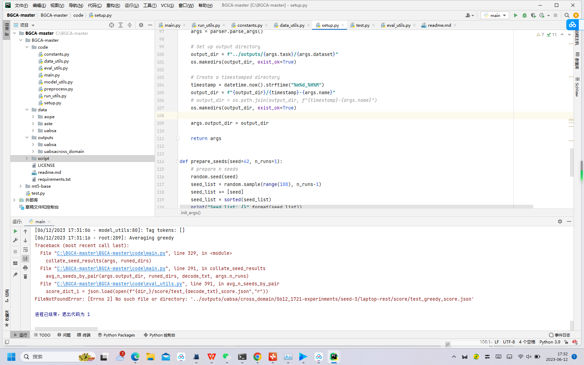
Task: Open main.py line 329 via traceback link
Action: tap(111, 253)
